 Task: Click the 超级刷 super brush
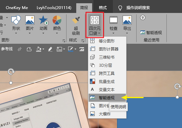[76, 26]
